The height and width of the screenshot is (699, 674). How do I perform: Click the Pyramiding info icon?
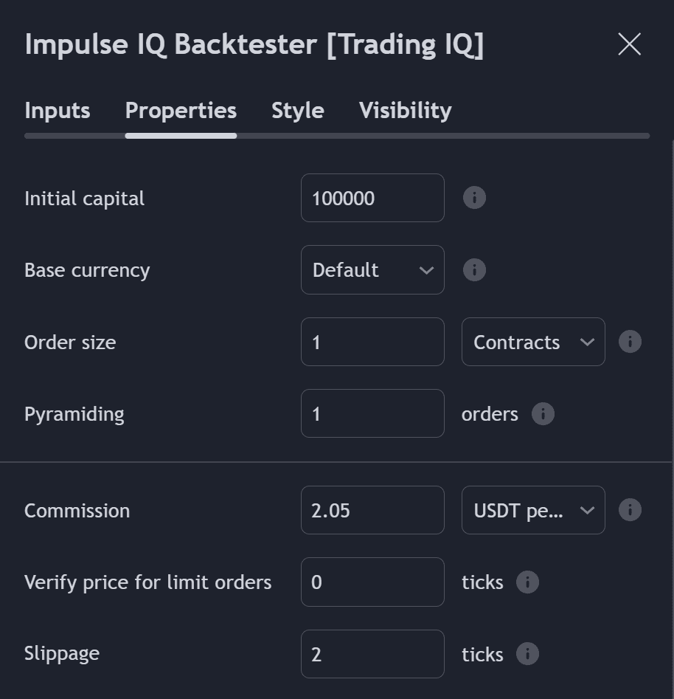point(543,413)
